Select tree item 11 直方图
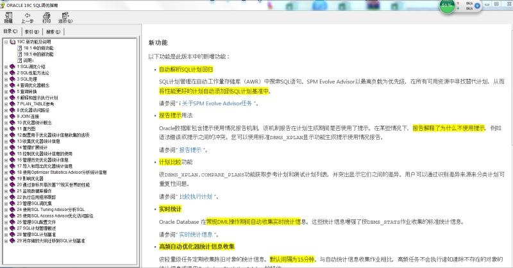513x268 pixels. [26, 129]
